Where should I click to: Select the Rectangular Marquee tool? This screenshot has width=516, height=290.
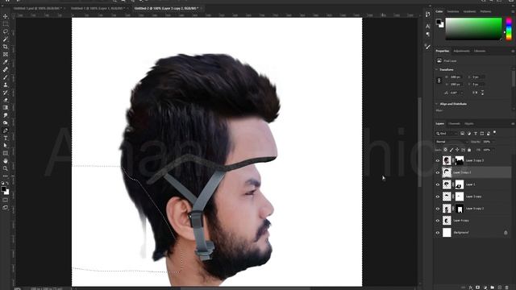(x=6, y=24)
